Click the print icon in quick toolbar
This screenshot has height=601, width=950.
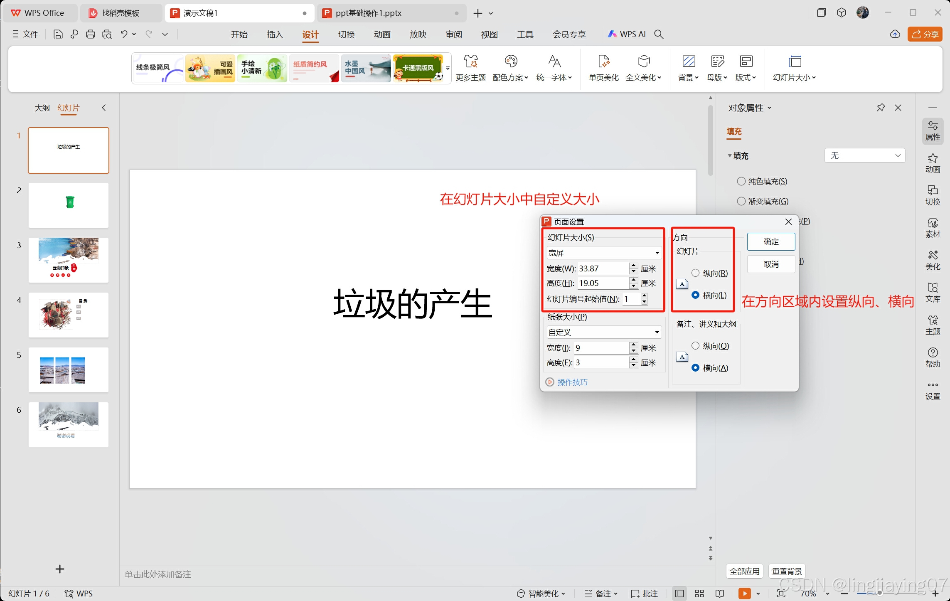[90, 34]
